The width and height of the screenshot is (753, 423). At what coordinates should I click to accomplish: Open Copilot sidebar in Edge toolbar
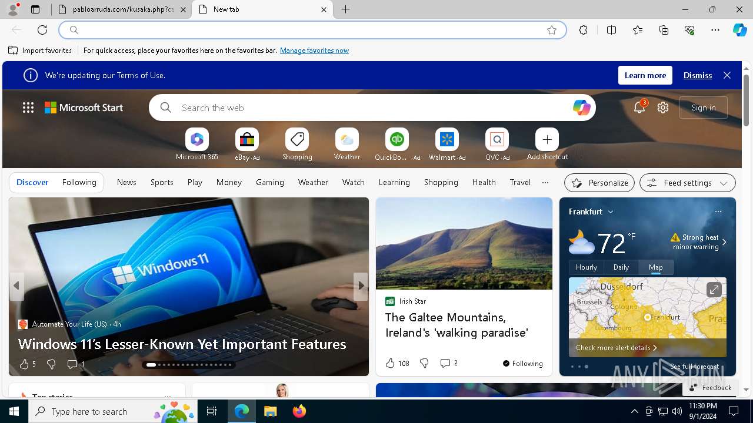coord(739,30)
